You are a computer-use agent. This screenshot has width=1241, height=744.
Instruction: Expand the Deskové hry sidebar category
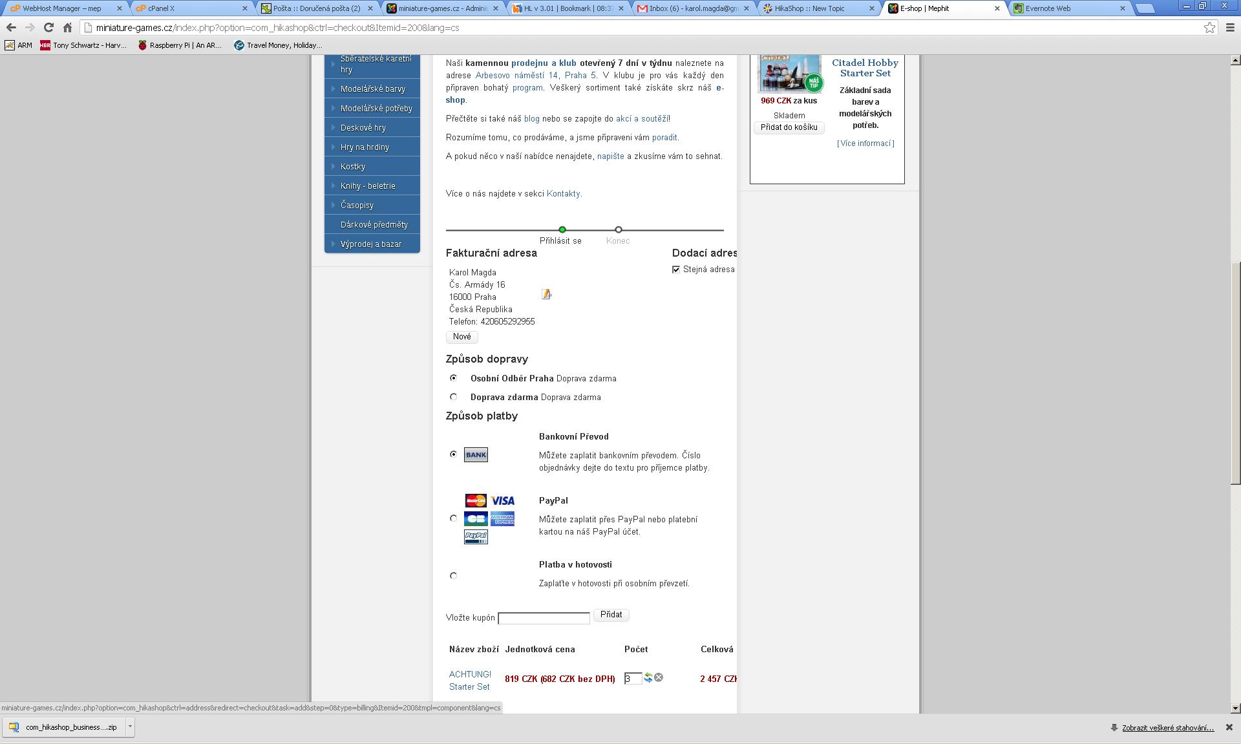(363, 128)
